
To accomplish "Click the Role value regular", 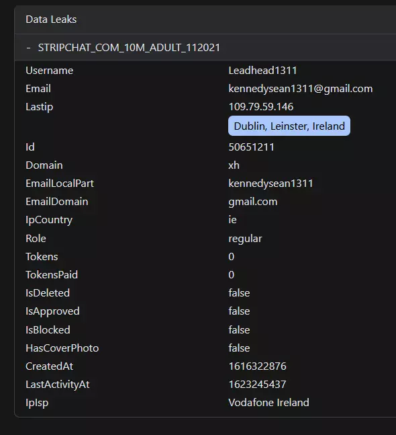I will coord(245,239).
